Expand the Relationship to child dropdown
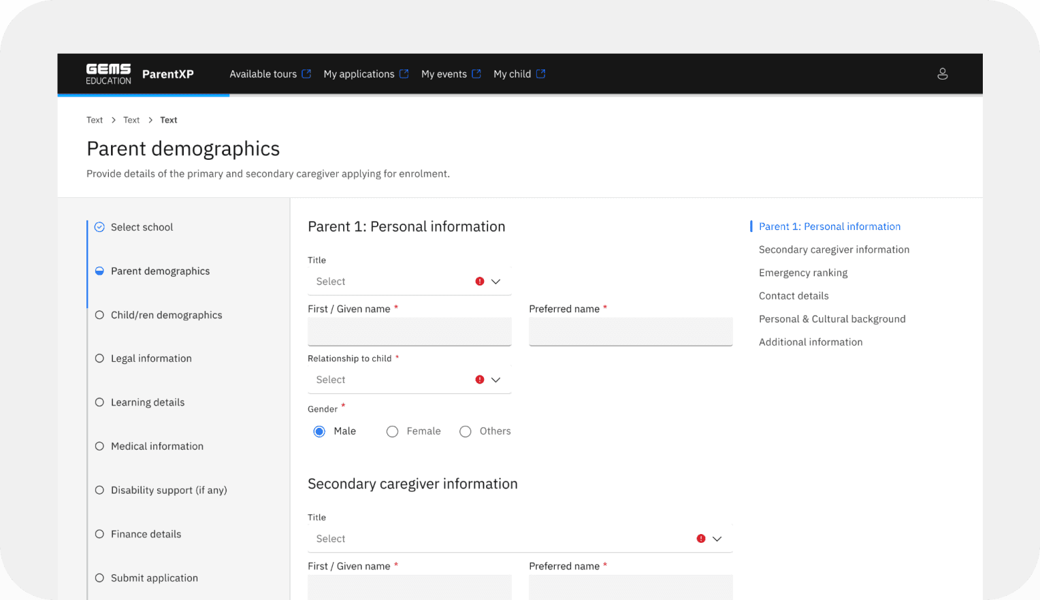1040x600 pixels. tap(496, 379)
